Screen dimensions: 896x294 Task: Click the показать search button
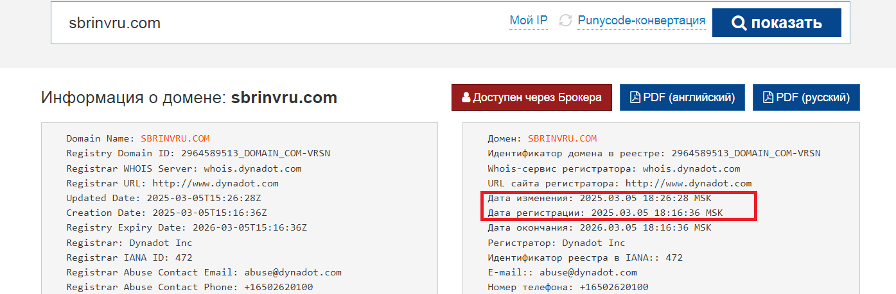(x=777, y=23)
